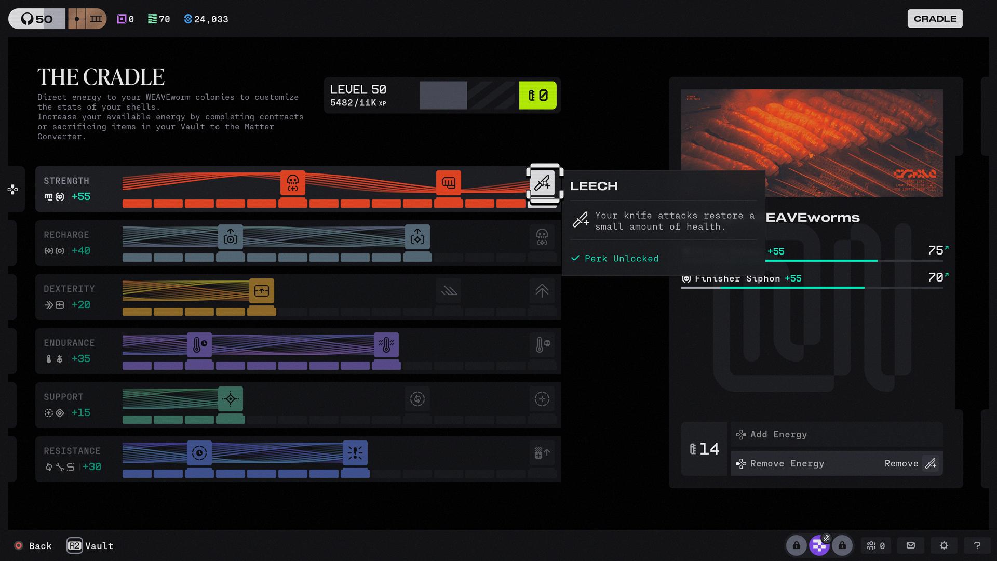Click the rank emblem beside level

pyautogui.click(x=87, y=19)
